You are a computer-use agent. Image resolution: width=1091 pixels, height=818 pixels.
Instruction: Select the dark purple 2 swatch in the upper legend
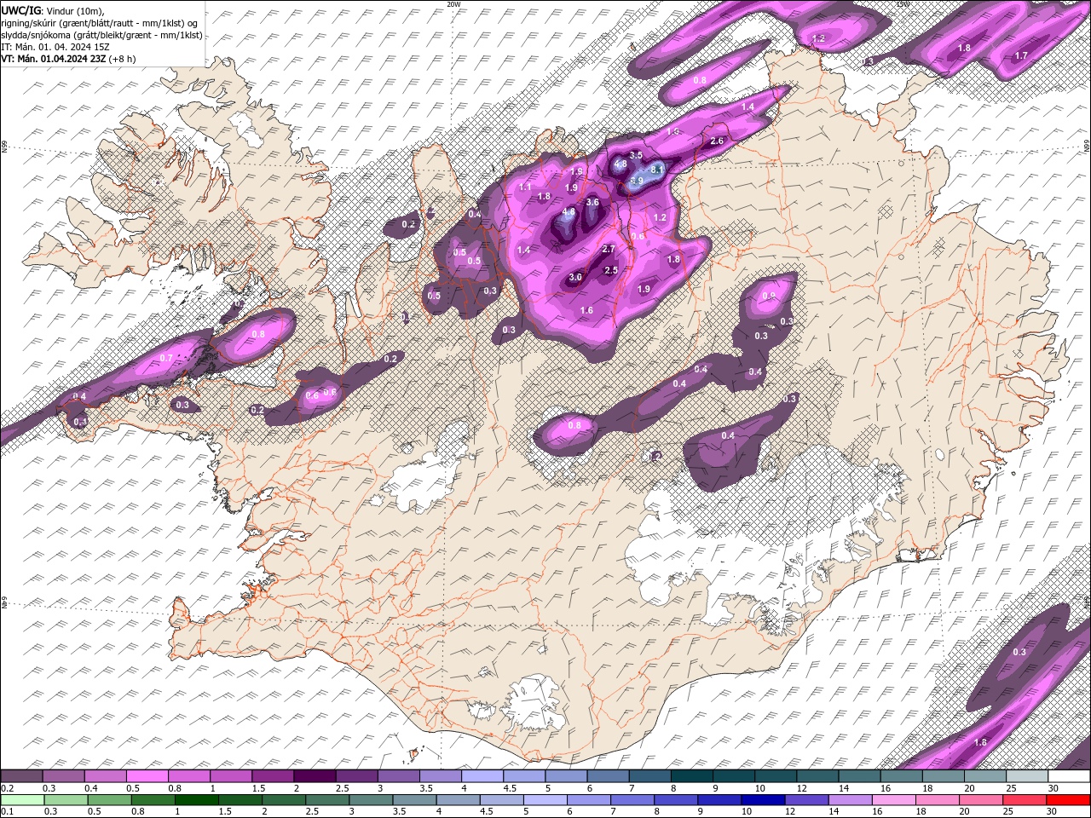click(x=315, y=776)
